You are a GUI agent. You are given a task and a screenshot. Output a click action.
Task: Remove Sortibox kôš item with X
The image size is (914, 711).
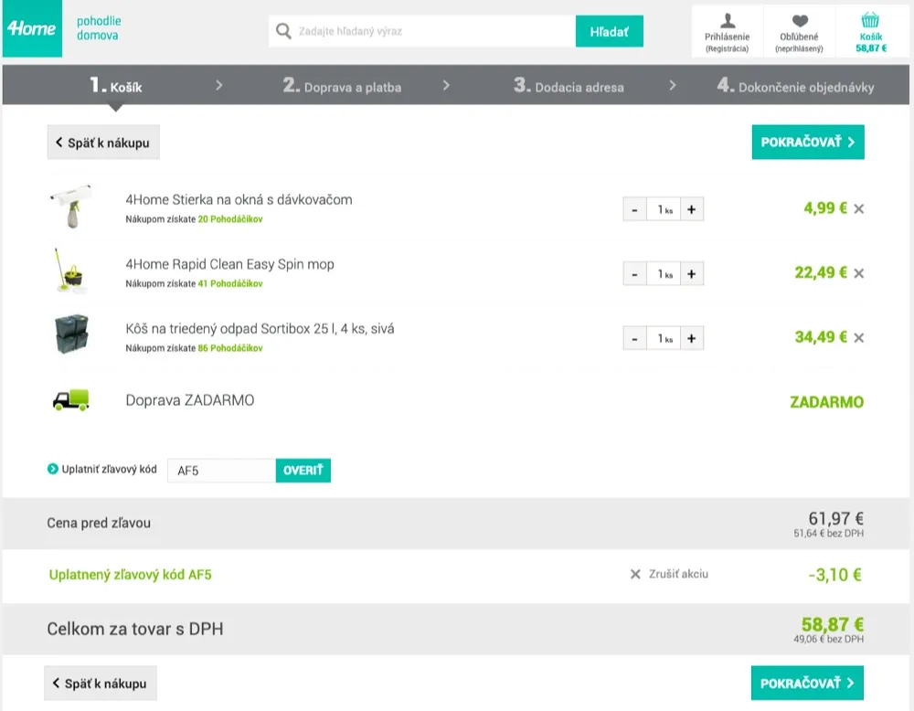click(858, 337)
